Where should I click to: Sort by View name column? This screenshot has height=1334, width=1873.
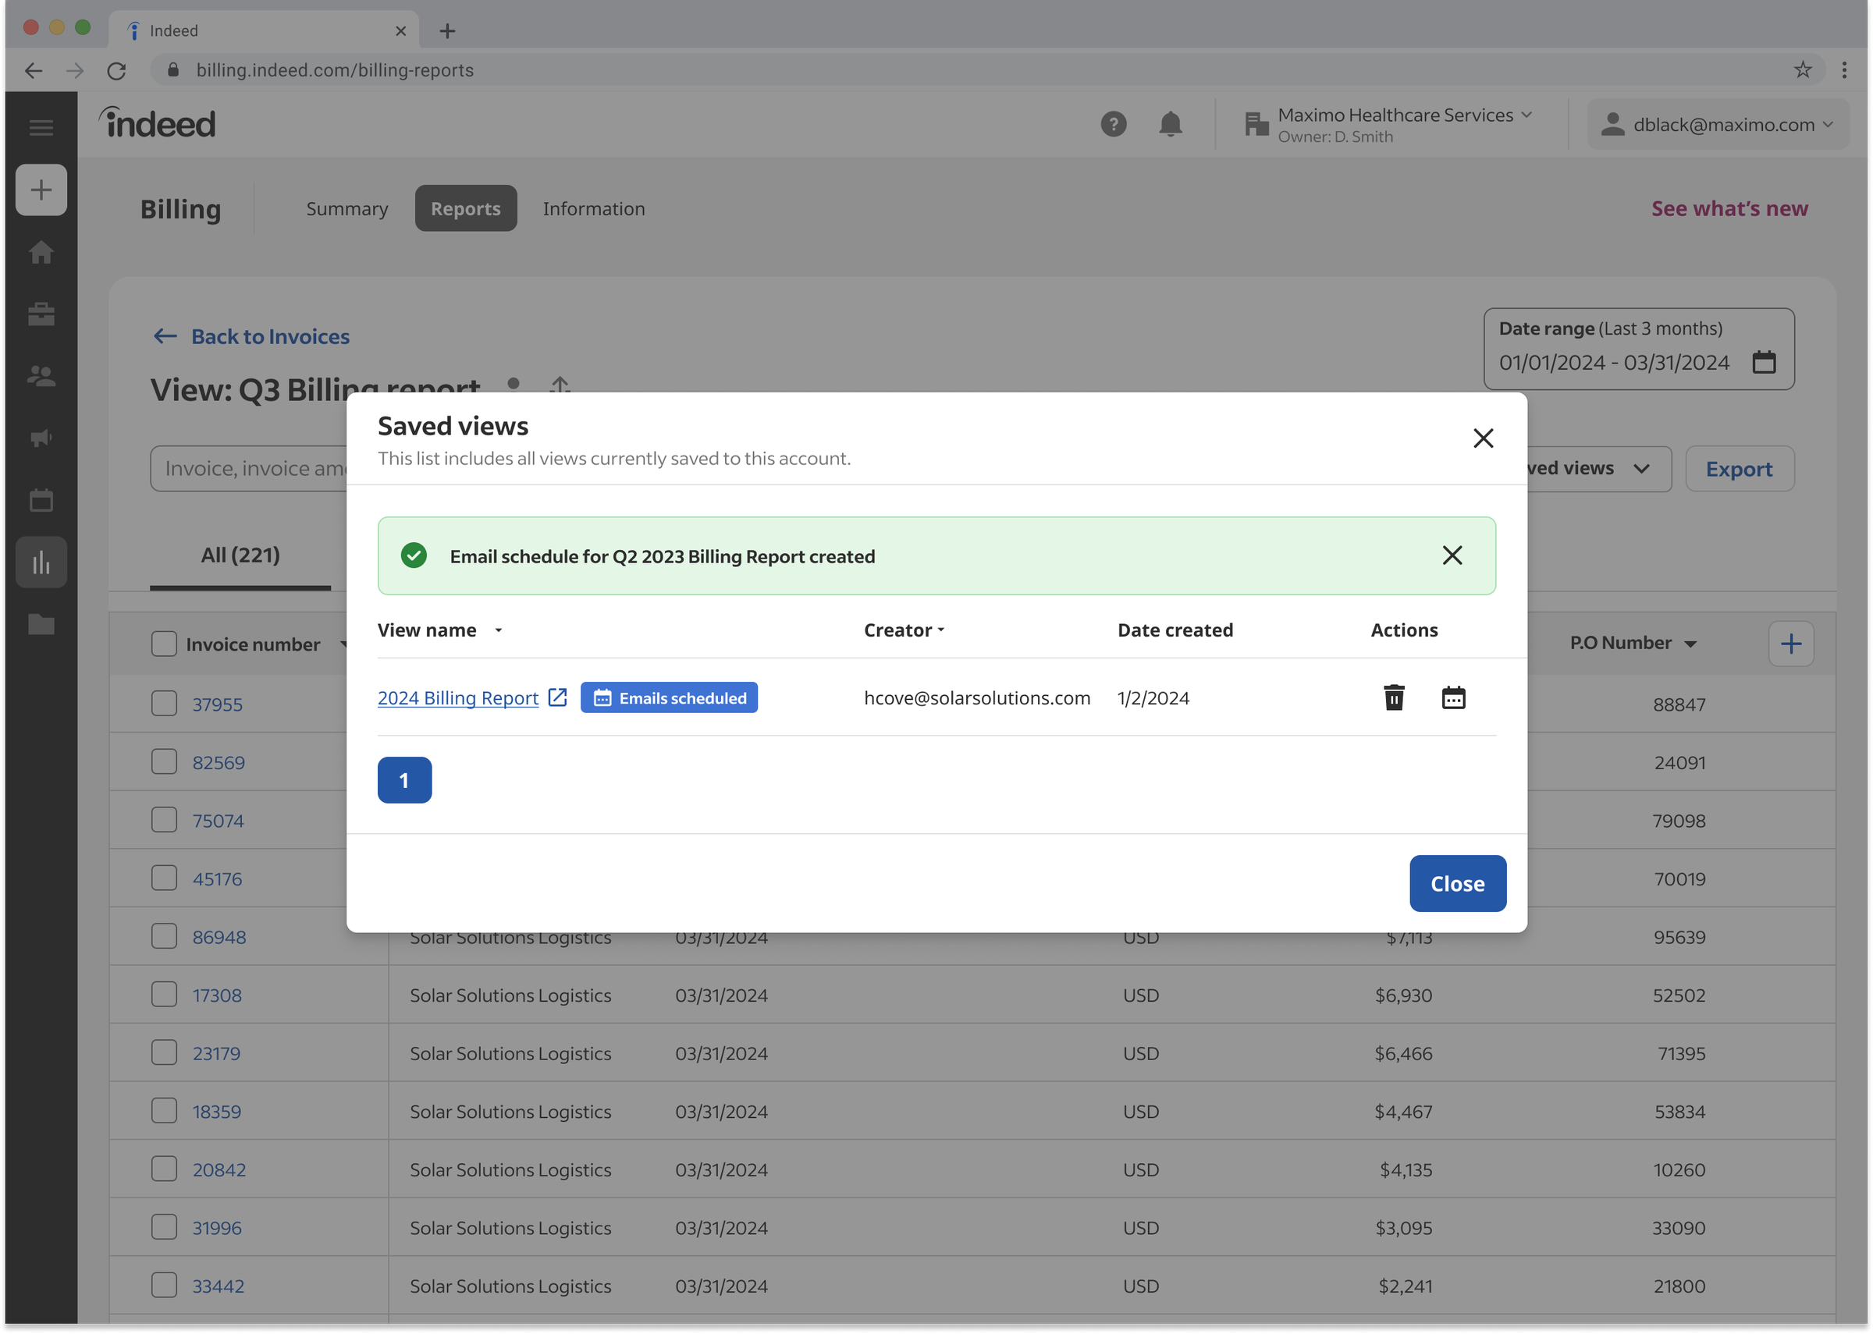[x=439, y=630]
